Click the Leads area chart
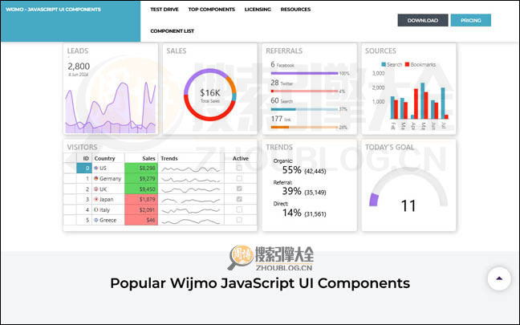 point(111,107)
